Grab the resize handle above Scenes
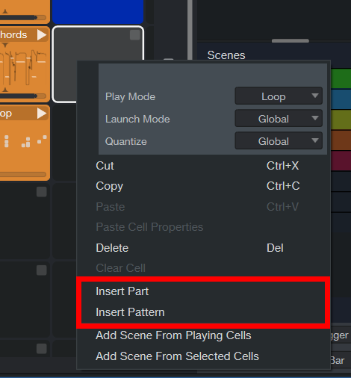Viewport: 351px width, 378px height. tap(291, 40)
